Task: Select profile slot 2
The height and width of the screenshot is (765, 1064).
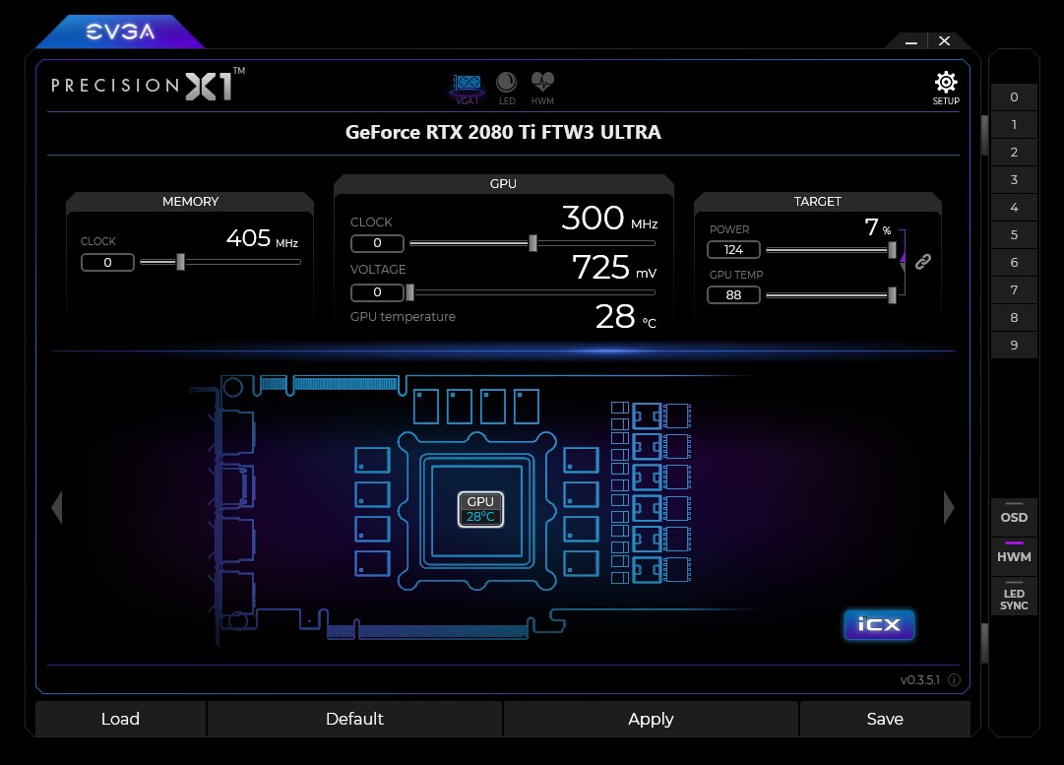Action: pos(1014,152)
